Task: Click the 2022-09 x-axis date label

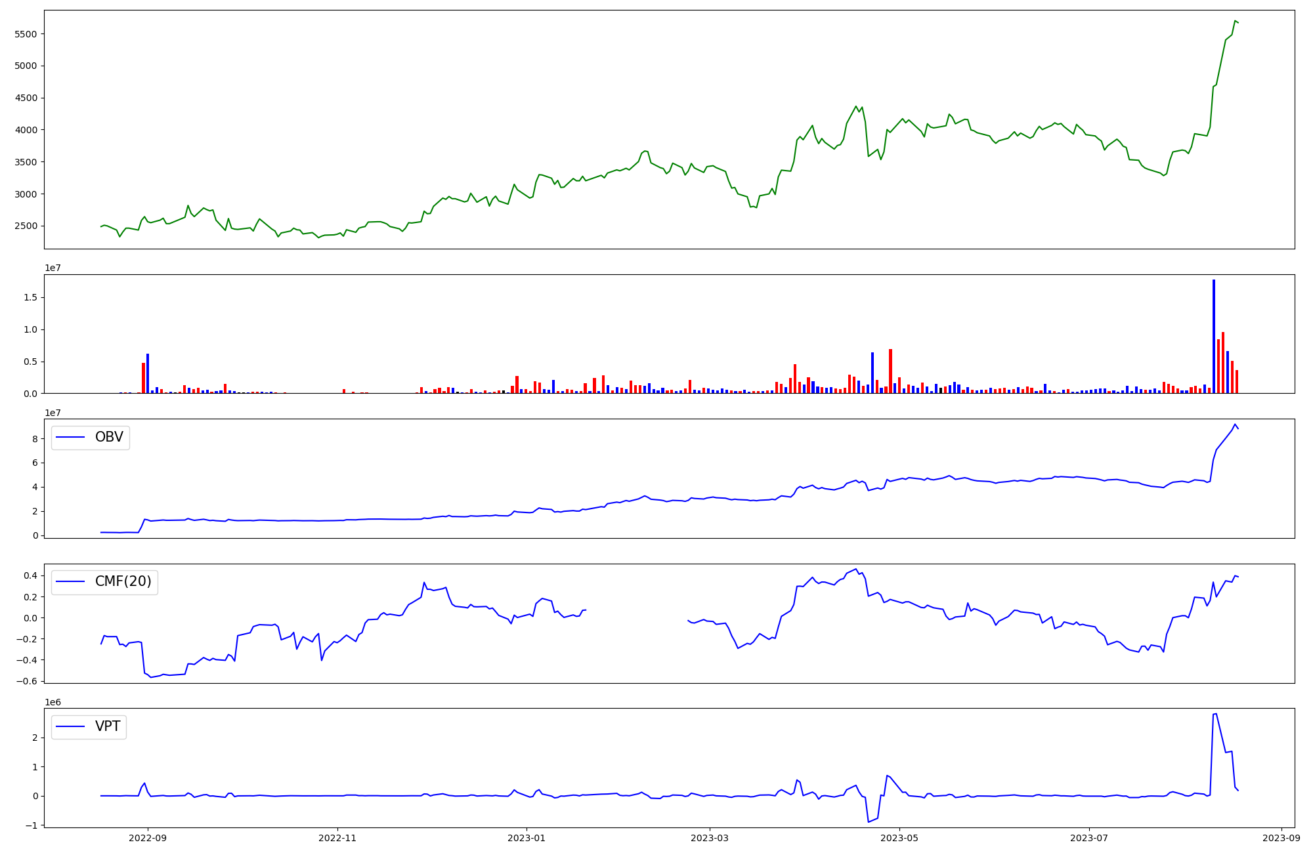Action: pos(148,837)
